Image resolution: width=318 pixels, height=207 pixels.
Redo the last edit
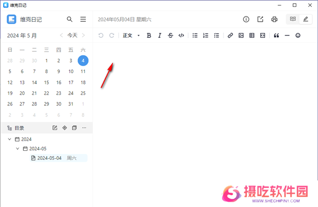[111, 36]
